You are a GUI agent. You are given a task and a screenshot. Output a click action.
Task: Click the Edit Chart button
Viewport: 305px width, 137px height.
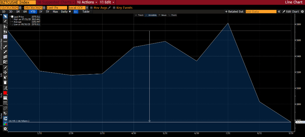point(291,12)
